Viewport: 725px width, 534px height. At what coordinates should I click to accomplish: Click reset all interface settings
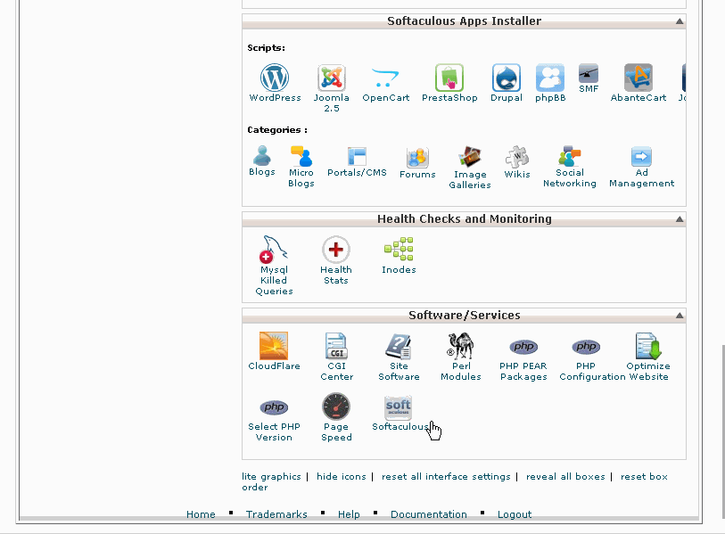446,476
